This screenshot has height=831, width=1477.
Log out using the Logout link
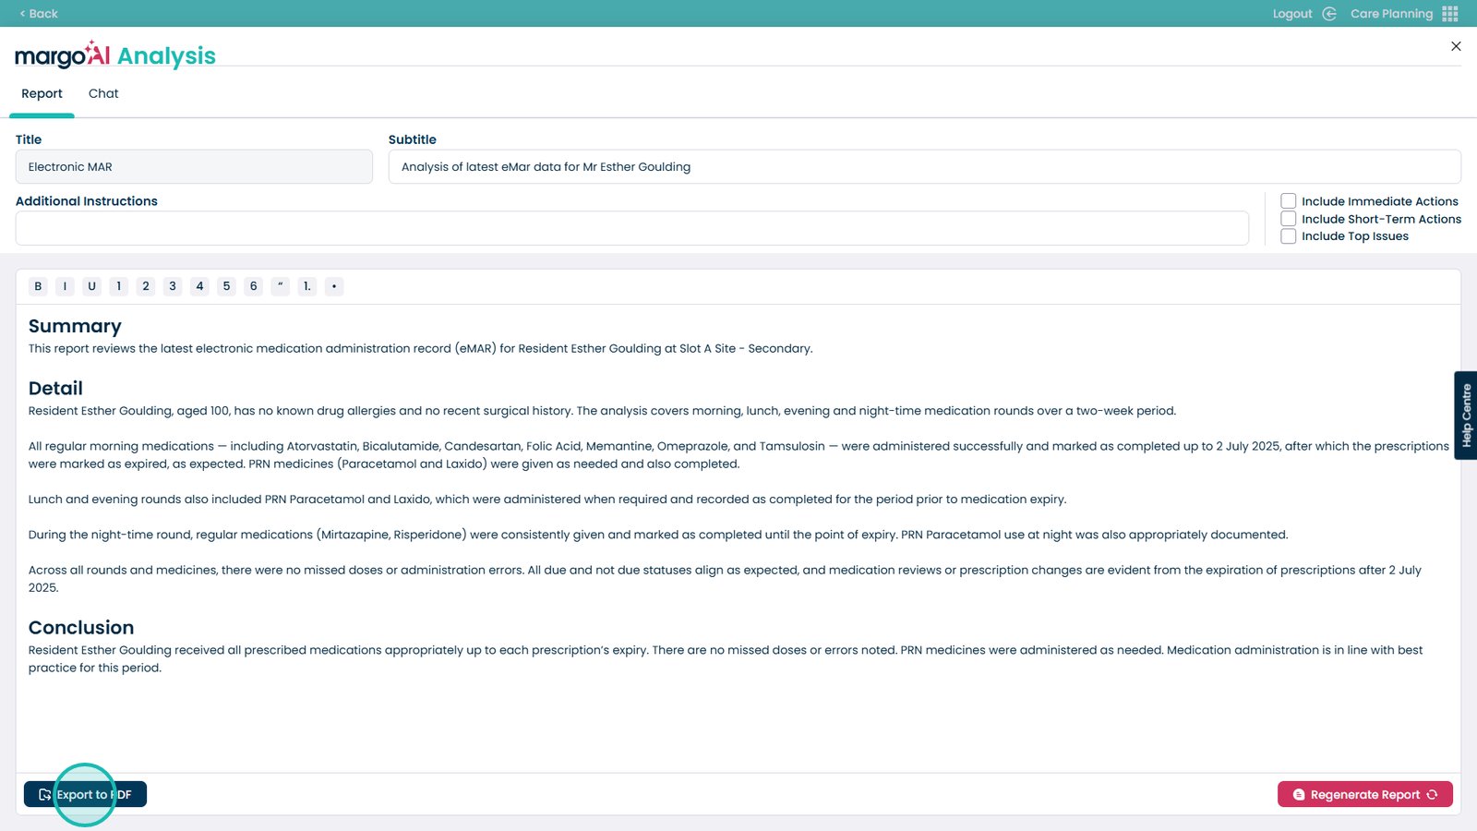[1303, 14]
